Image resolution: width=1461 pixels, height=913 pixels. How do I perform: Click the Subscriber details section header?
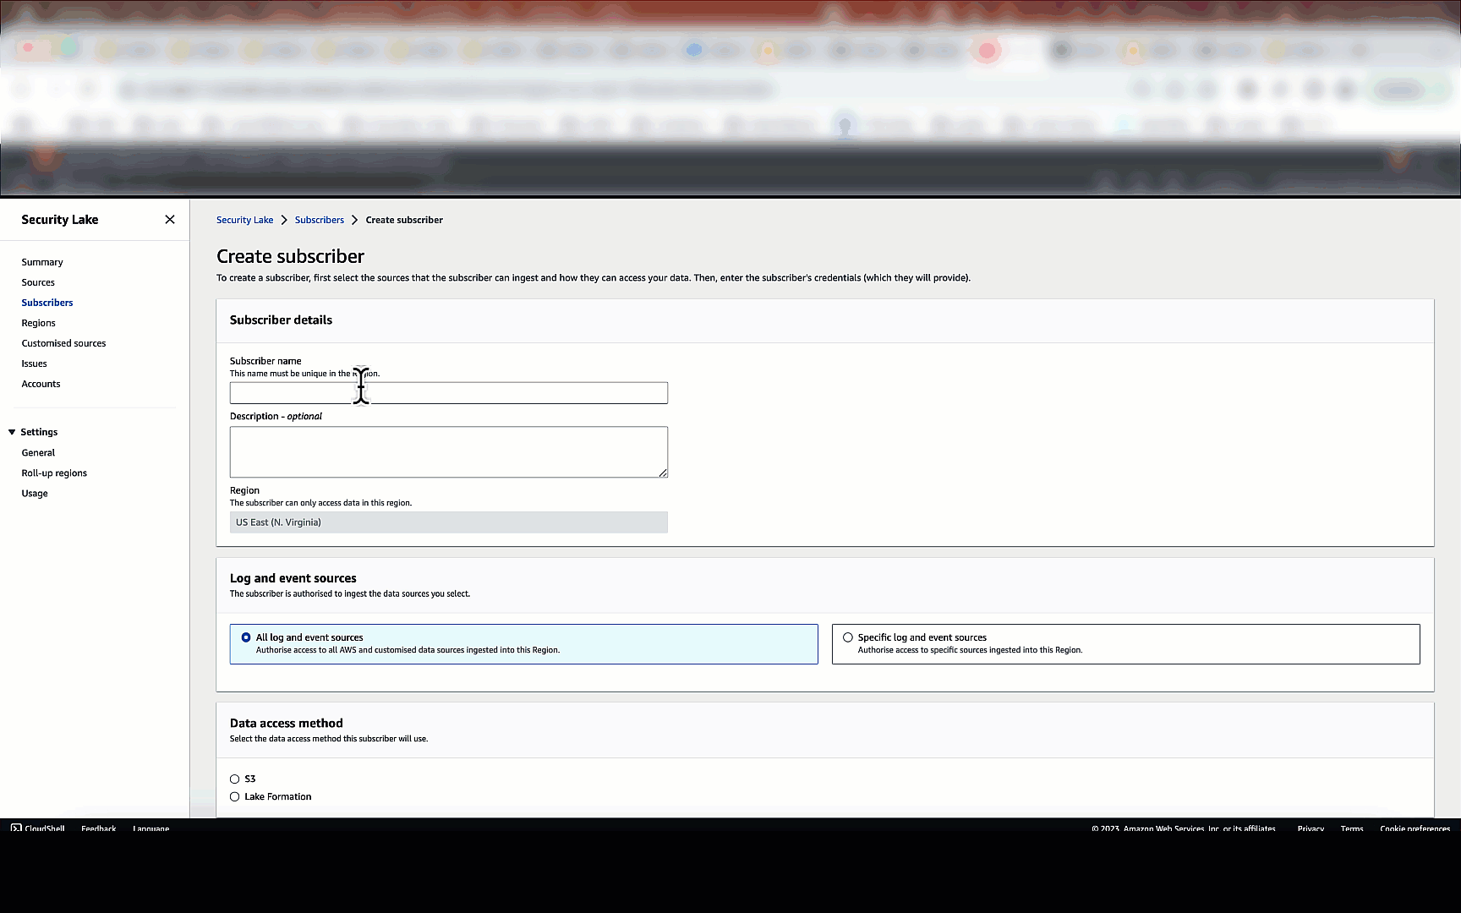tap(282, 320)
